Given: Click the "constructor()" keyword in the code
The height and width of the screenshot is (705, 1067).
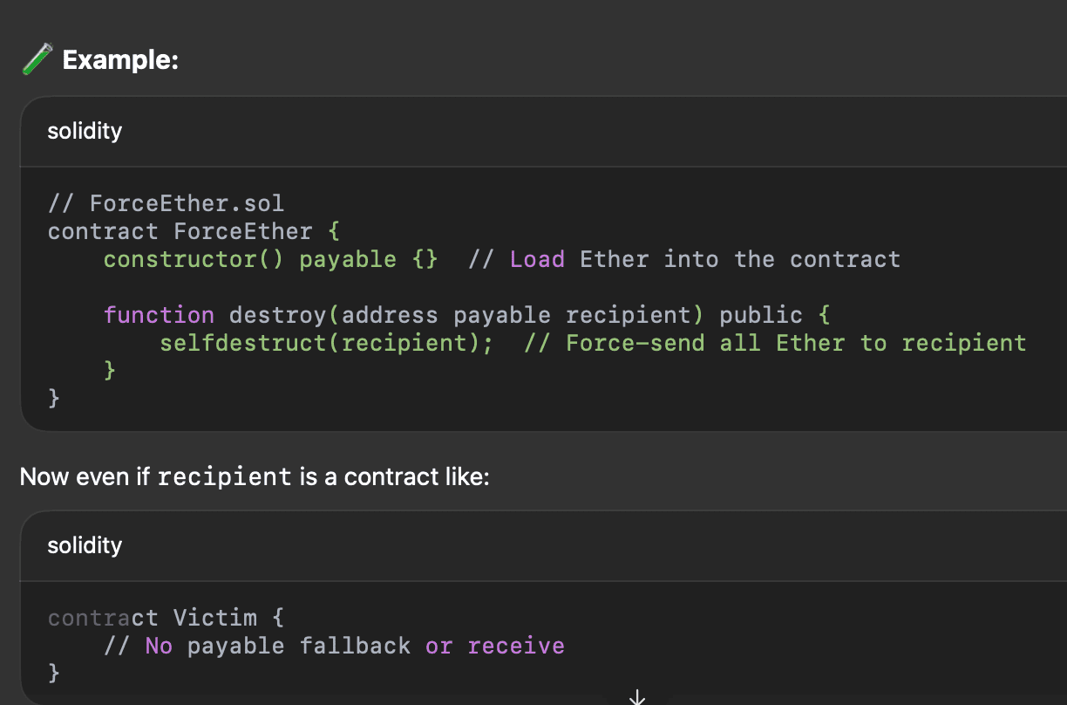Looking at the screenshot, I should (x=194, y=259).
